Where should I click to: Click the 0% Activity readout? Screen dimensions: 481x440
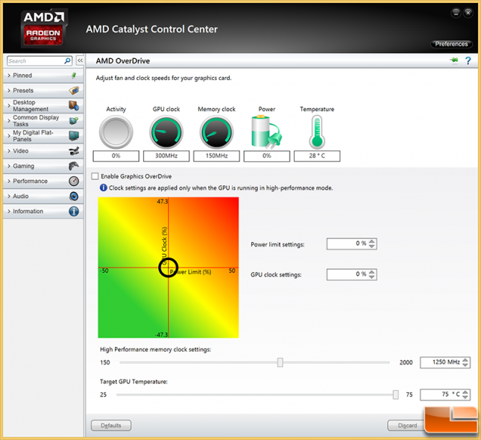[116, 156]
